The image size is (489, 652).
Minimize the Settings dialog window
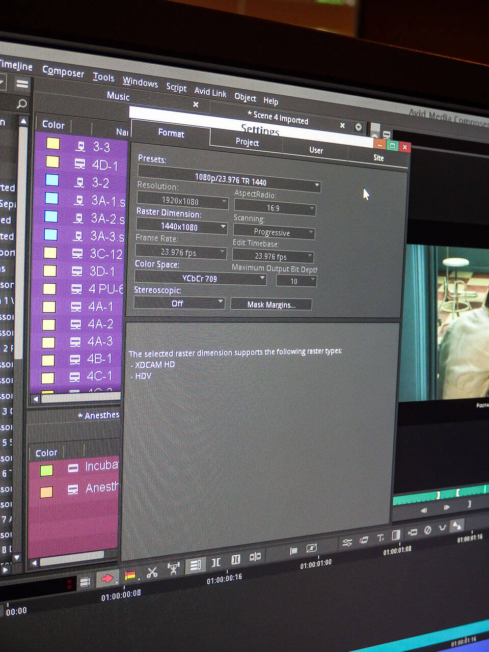[x=380, y=145]
